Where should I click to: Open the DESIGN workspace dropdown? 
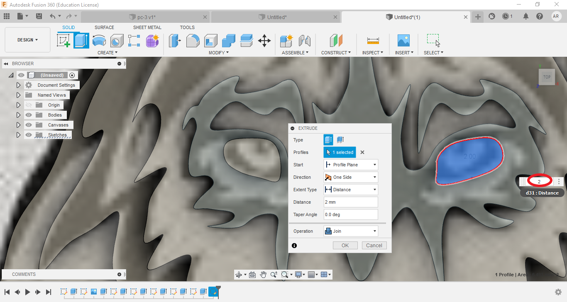tap(27, 40)
